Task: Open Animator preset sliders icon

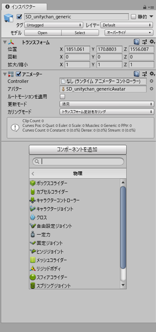Action: tap(144, 74)
